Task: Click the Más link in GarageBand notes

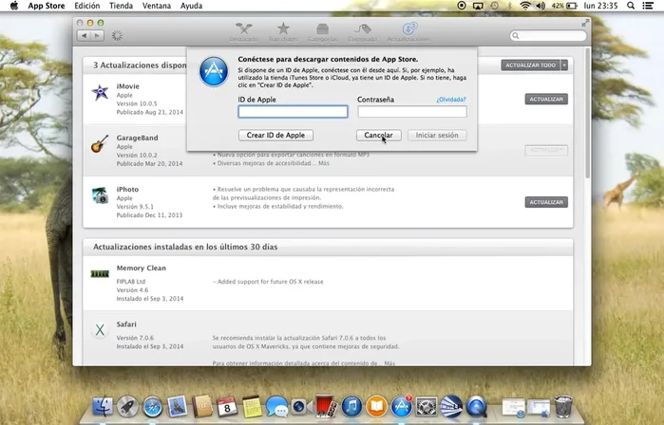Action: click(324, 163)
